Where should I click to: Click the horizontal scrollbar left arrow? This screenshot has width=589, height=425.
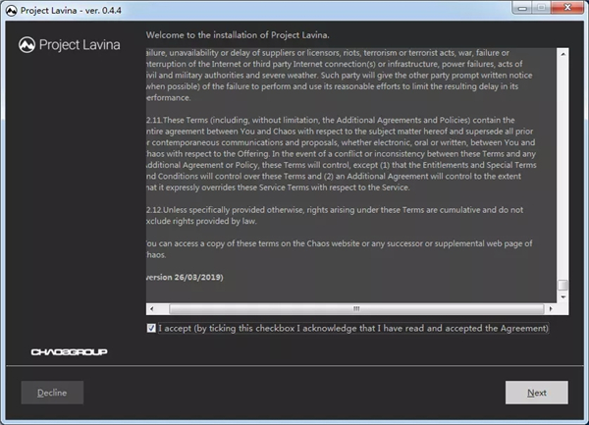[x=150, y=308]
